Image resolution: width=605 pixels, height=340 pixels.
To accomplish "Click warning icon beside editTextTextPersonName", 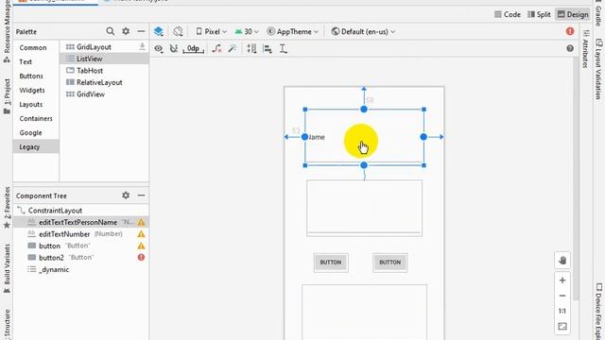I will point(141,223).
